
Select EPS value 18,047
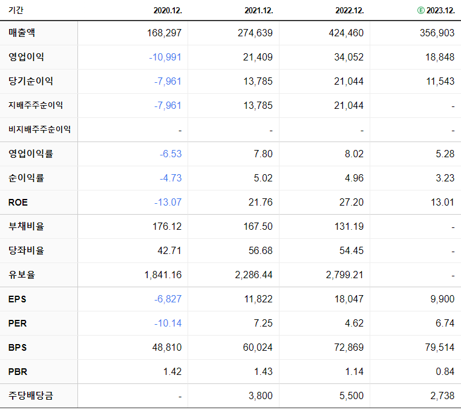(x=349, y=299)
